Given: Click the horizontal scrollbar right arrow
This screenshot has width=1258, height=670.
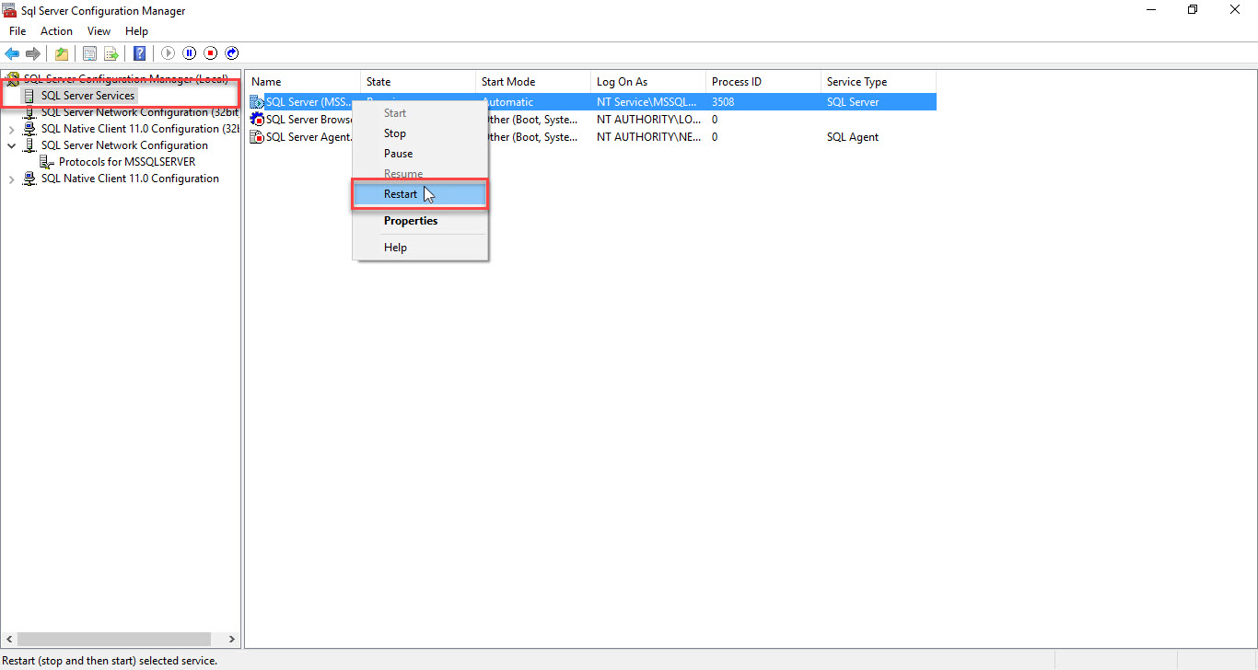Looking at the screenshot, I should [230, 638].
